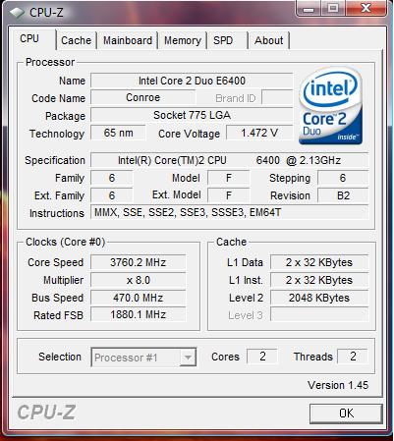Open the Processor #1 selection dropdown arrow
This screenshot has width=394, height=441.
(188, 358)
